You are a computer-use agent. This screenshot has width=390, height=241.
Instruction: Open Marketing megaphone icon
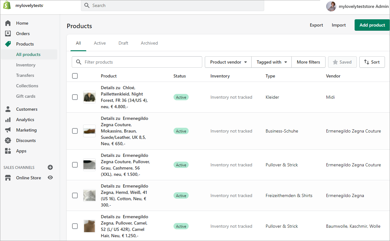(x=8, y=130)
